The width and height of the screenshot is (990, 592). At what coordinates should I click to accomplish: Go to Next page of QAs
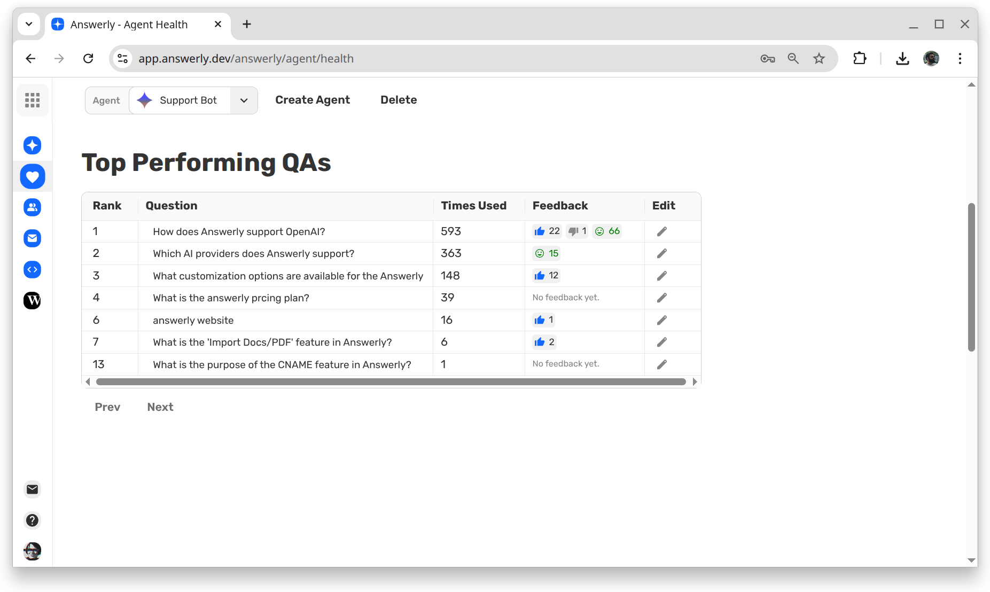pyautogui.click(x=160, y=407)
